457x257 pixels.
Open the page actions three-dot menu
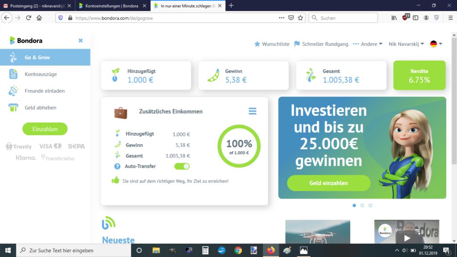[x=281, y=18]
